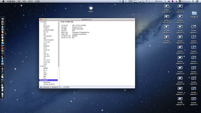Click the 0.000 box icon on desktop
This screenshot has height=113, width=201.
(91, 8)
